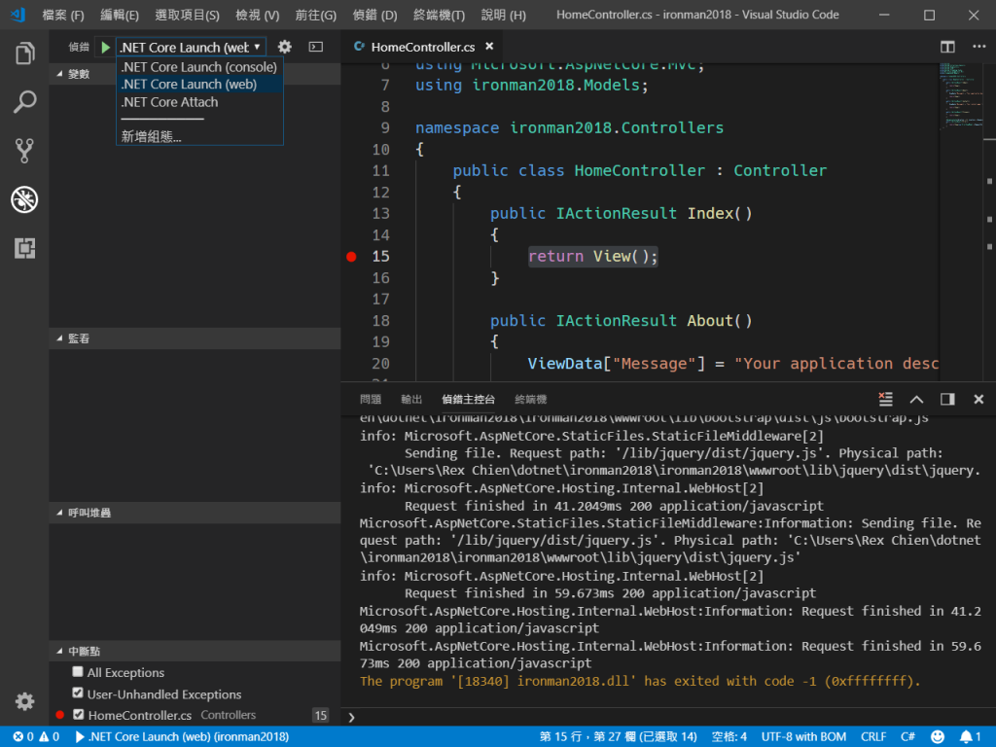This screenshot has width=996, height=747.
Task: Open the Extensions view icon
Action: point(24,248)
